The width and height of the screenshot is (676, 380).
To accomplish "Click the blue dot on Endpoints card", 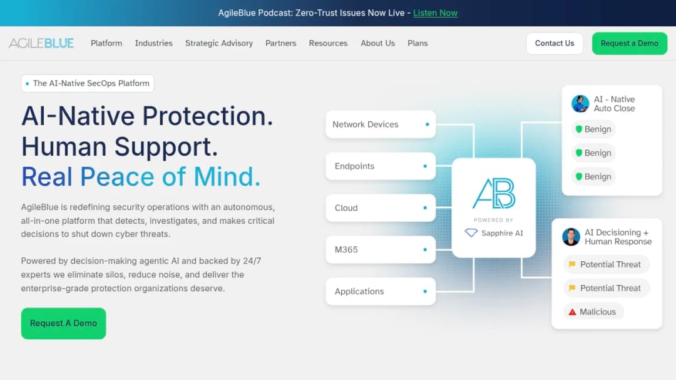I will [425, 166].
